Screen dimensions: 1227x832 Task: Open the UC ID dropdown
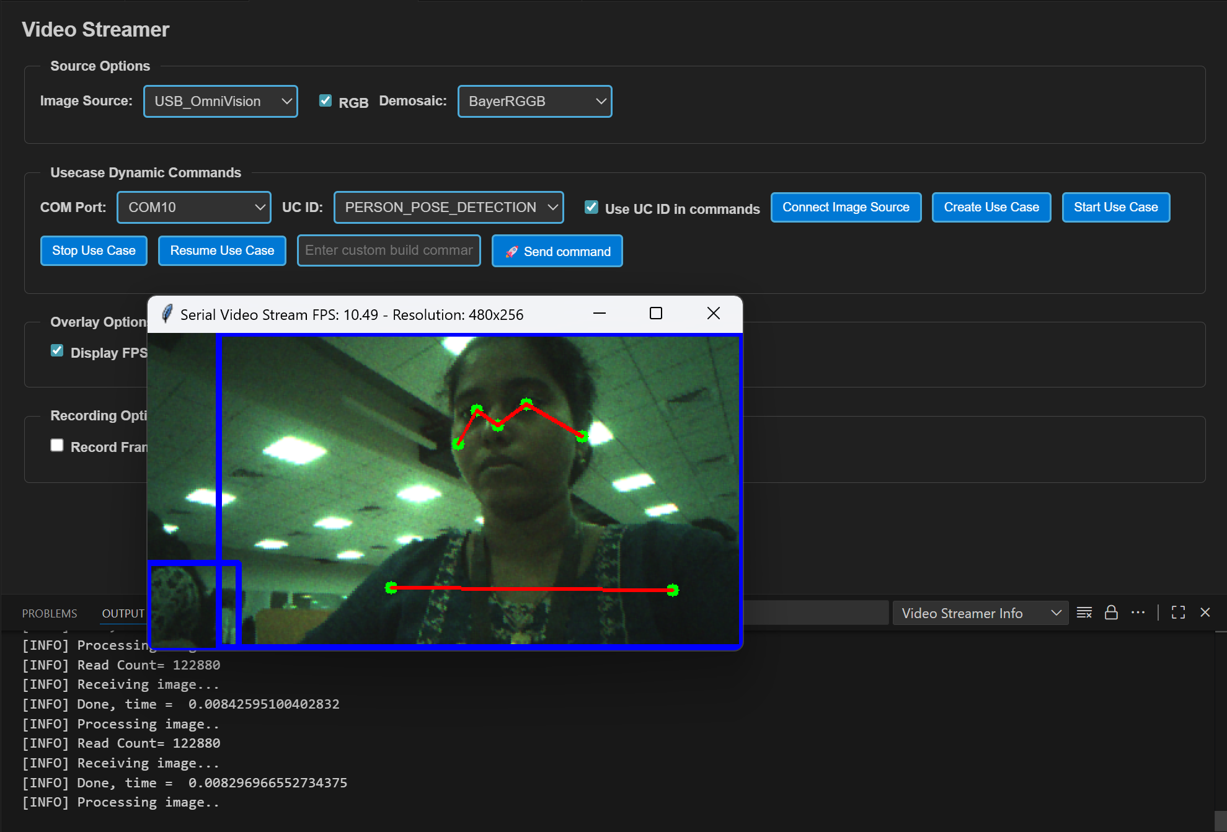(448, 207)
